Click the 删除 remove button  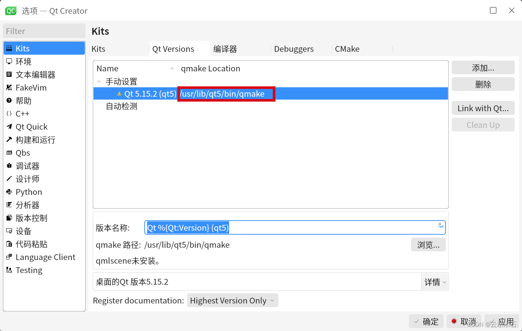tap(483, 84)
